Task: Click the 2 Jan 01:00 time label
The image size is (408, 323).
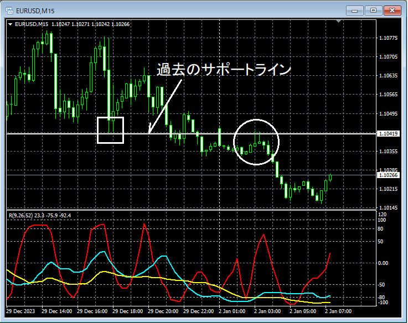Action: [232, 311]
